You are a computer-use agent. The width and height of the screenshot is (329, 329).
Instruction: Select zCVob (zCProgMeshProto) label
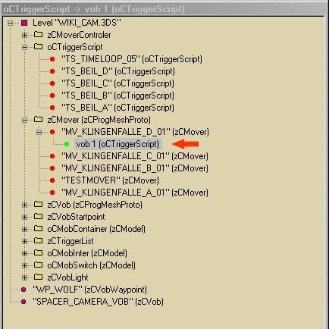tap(95, 205)
